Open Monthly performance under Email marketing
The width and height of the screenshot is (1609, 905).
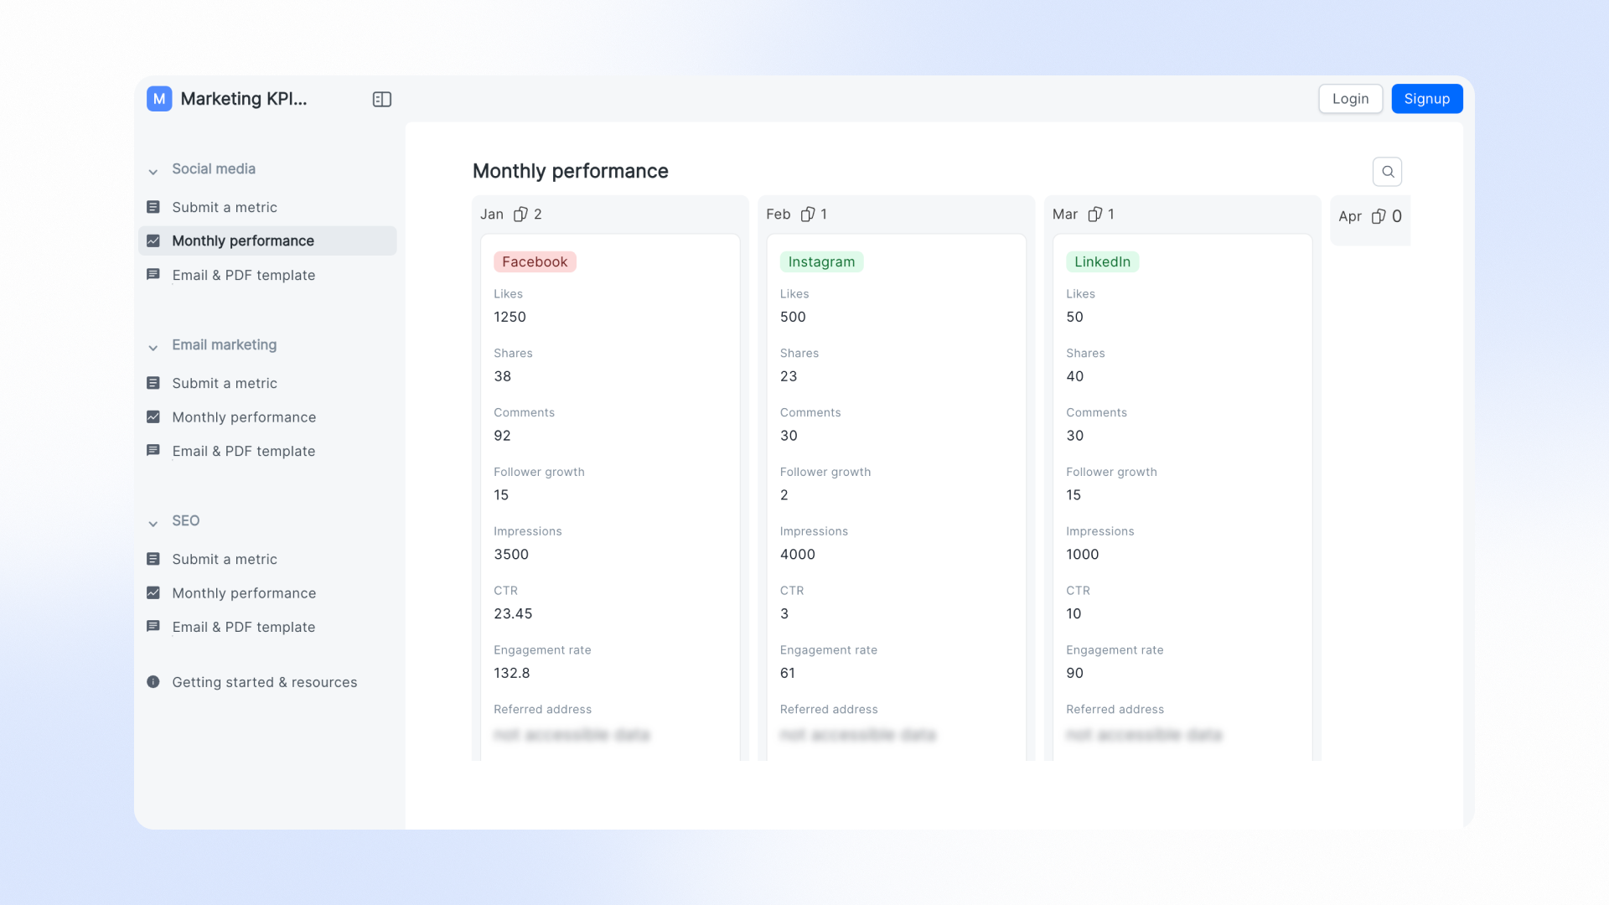267,417
